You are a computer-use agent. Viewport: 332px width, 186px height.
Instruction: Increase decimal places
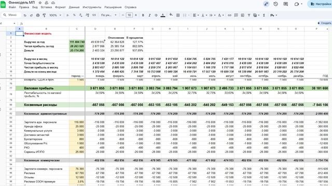click(88, 15)
